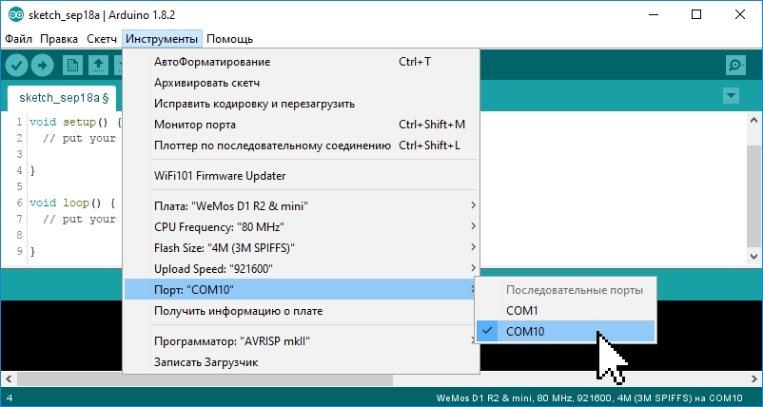Viewport: 763px width, 407px height.
Task: Choose Получить информацию о плате
Action: tap(301, 311)
